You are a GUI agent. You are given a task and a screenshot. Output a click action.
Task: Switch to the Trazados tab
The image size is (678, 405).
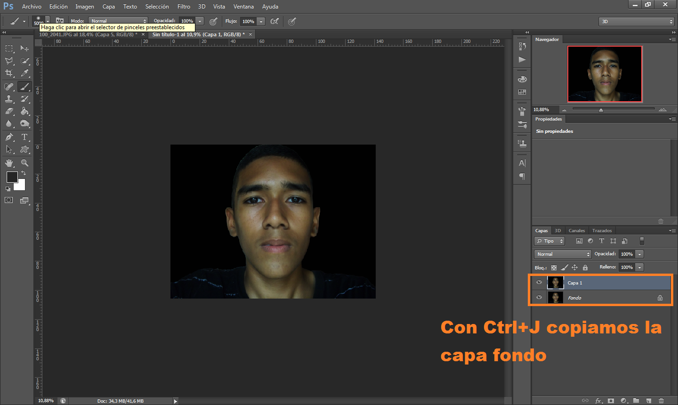pos(602,230)
